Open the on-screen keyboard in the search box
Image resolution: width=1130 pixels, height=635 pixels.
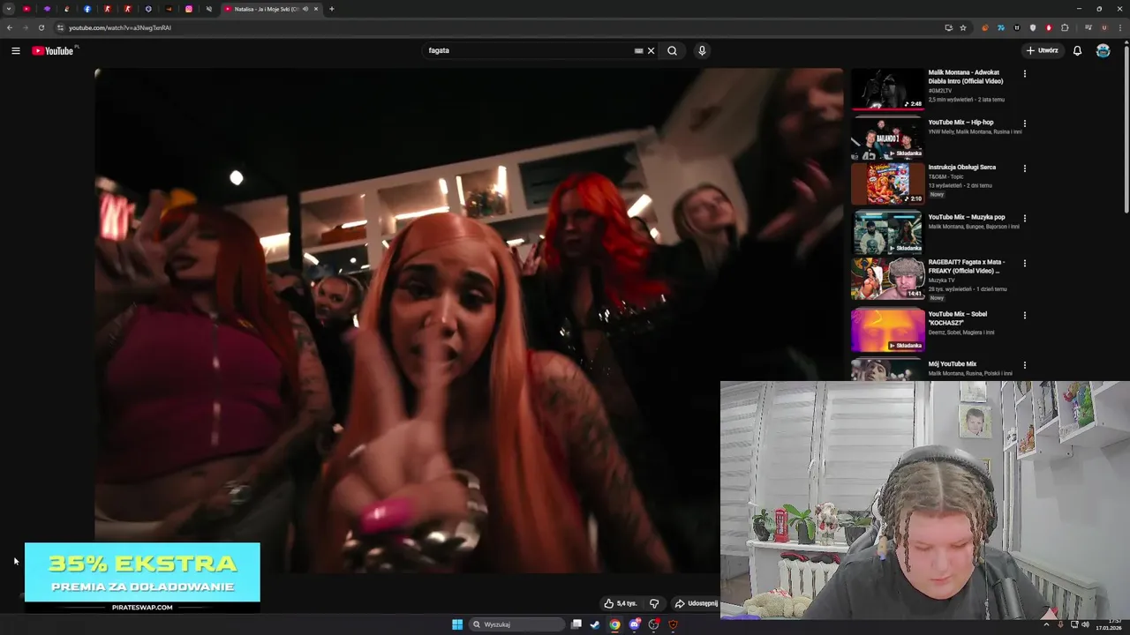click(638, 50)
